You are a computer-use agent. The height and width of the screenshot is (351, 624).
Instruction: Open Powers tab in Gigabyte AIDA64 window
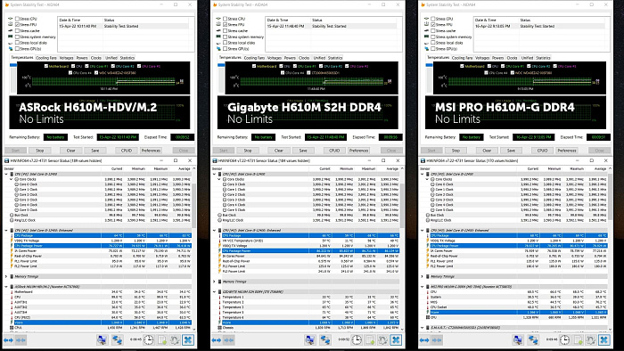tap(290, 58)
